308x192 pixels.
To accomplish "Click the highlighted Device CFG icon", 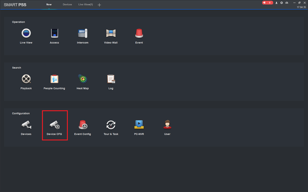I will [54, 125].
